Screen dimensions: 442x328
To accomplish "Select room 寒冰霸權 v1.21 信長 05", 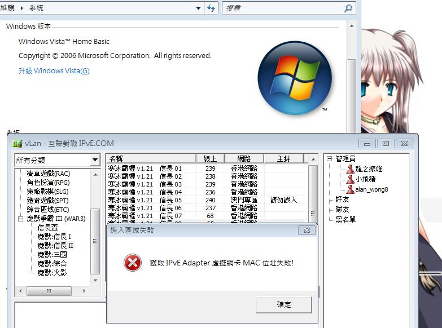I will 207,200.
